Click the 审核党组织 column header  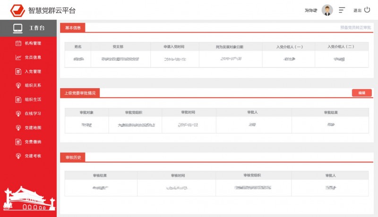tap(252, 175)
